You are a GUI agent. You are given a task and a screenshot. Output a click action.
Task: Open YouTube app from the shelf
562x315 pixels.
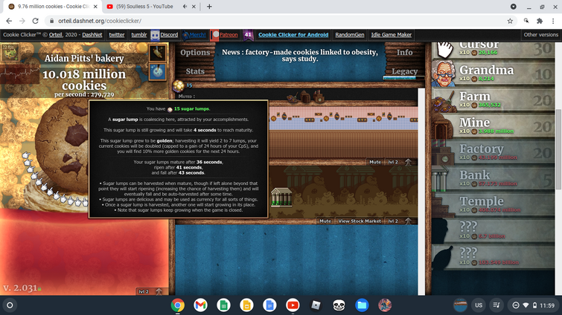tap(293, 305)
